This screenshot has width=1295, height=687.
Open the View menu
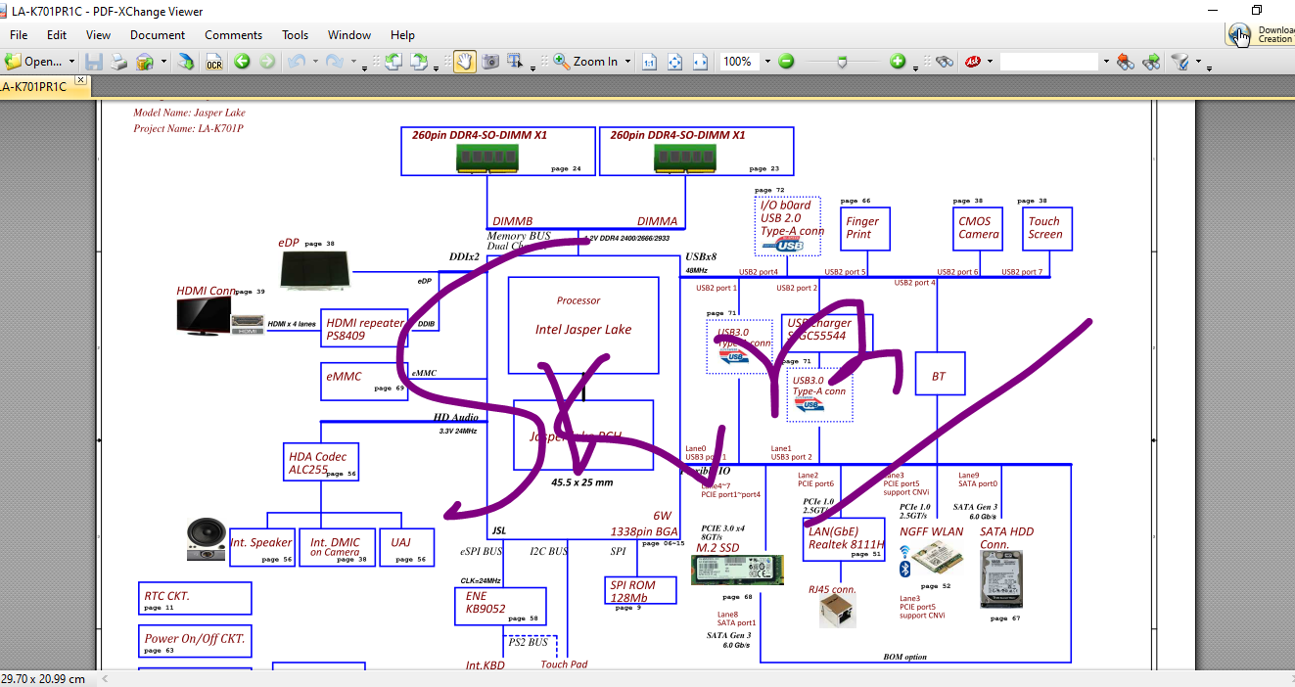pos(98,34)
